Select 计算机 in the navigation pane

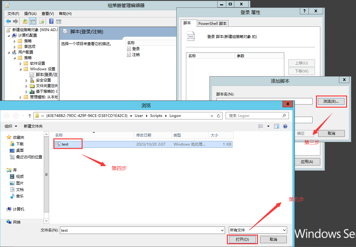click(x=19, y=209)
